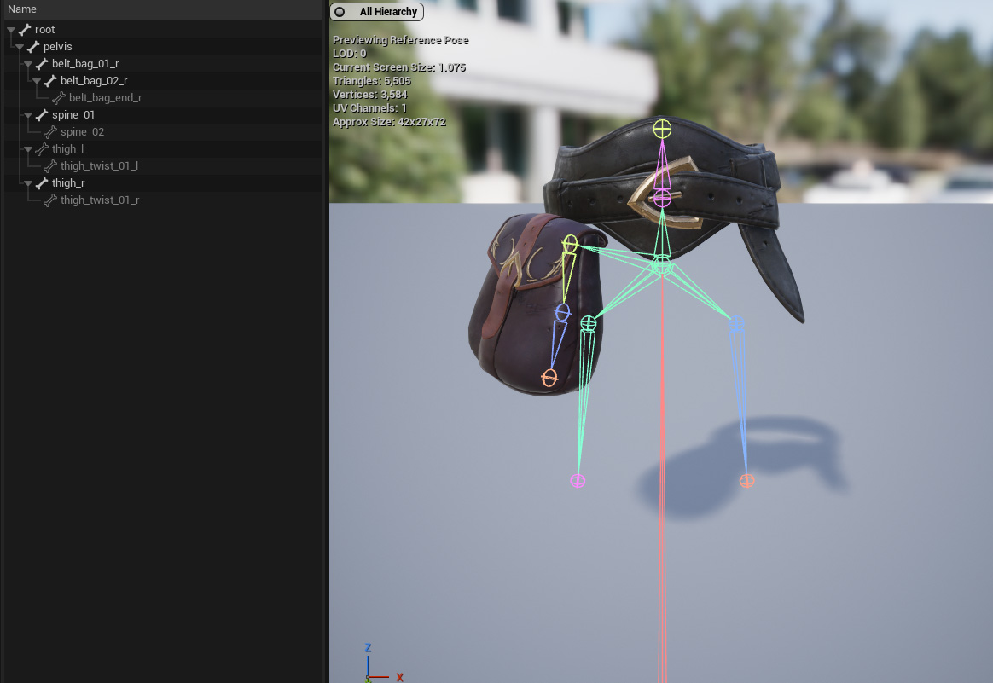
Task: Click the magenta thigh_twist_01_r joint on the floor
Action: pos(578,481)
